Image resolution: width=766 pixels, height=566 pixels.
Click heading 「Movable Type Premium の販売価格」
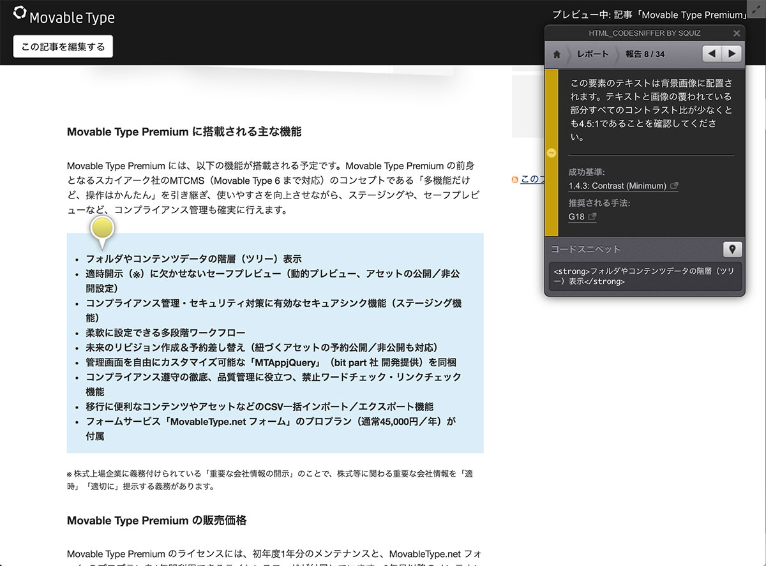point(156,521)
